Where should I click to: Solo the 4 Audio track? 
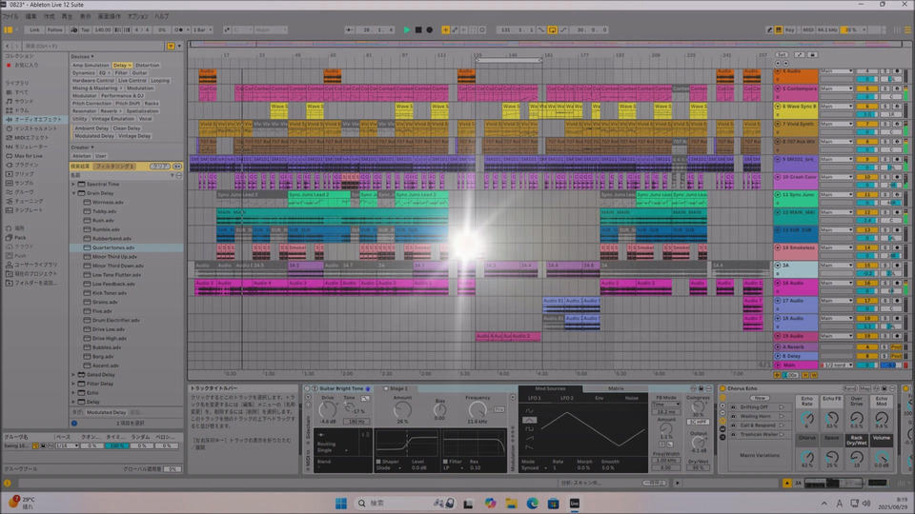[x=884, y=71]
